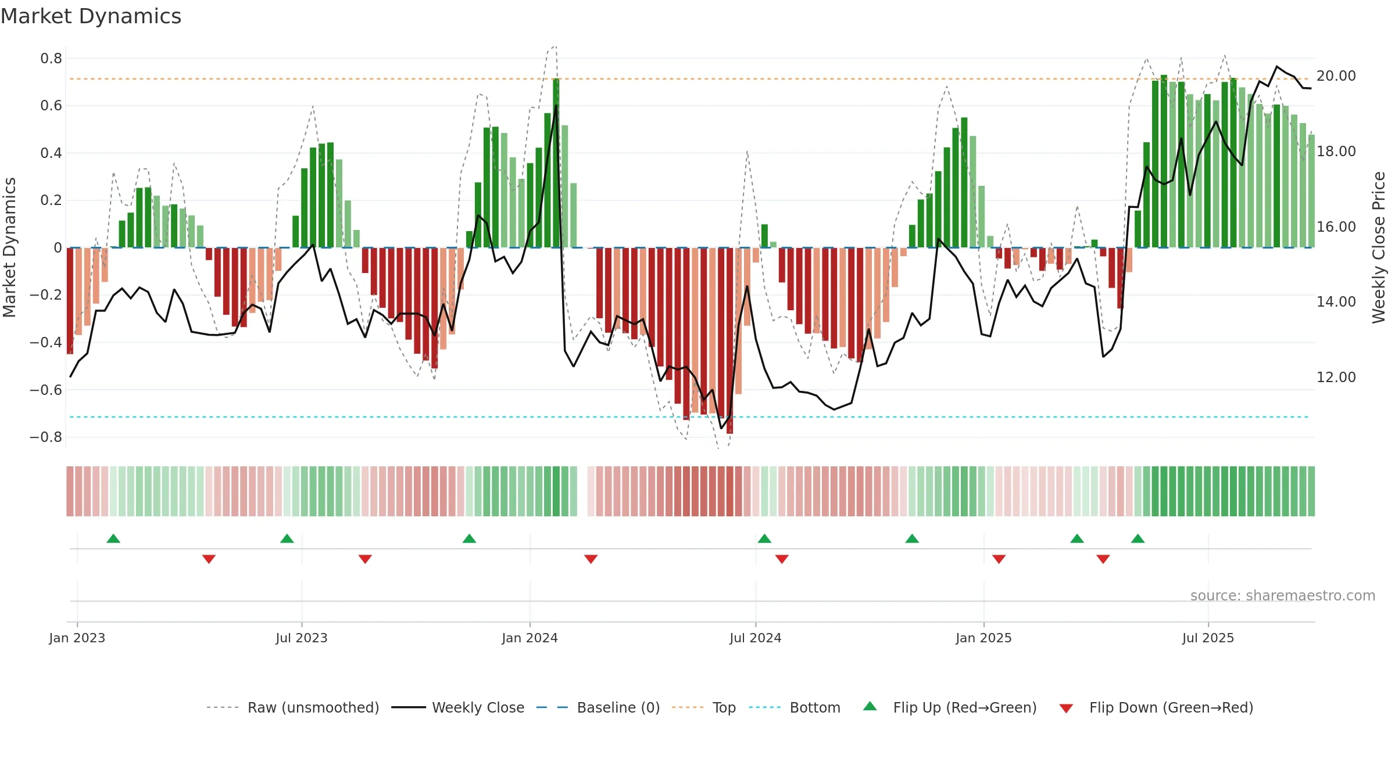Click the Jul 2023 x-axis label

coord(302,638)
